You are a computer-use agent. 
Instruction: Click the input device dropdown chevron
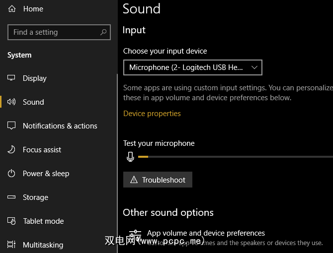coord(254,67)
